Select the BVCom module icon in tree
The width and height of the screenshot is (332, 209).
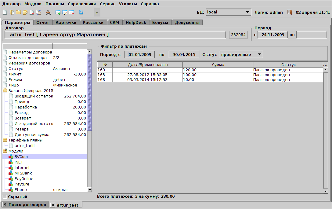pyautogui.click(x=10, y=156)
